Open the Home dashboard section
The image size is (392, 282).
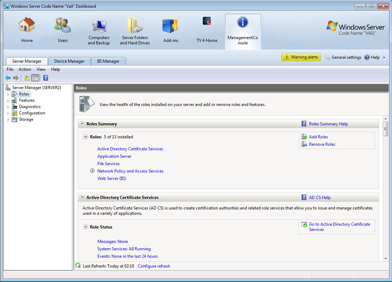click(x=27, y=30)
